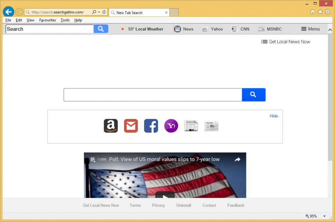Click the vertical scrollbar thumb
335x222 pixels.
coord(330,97)
